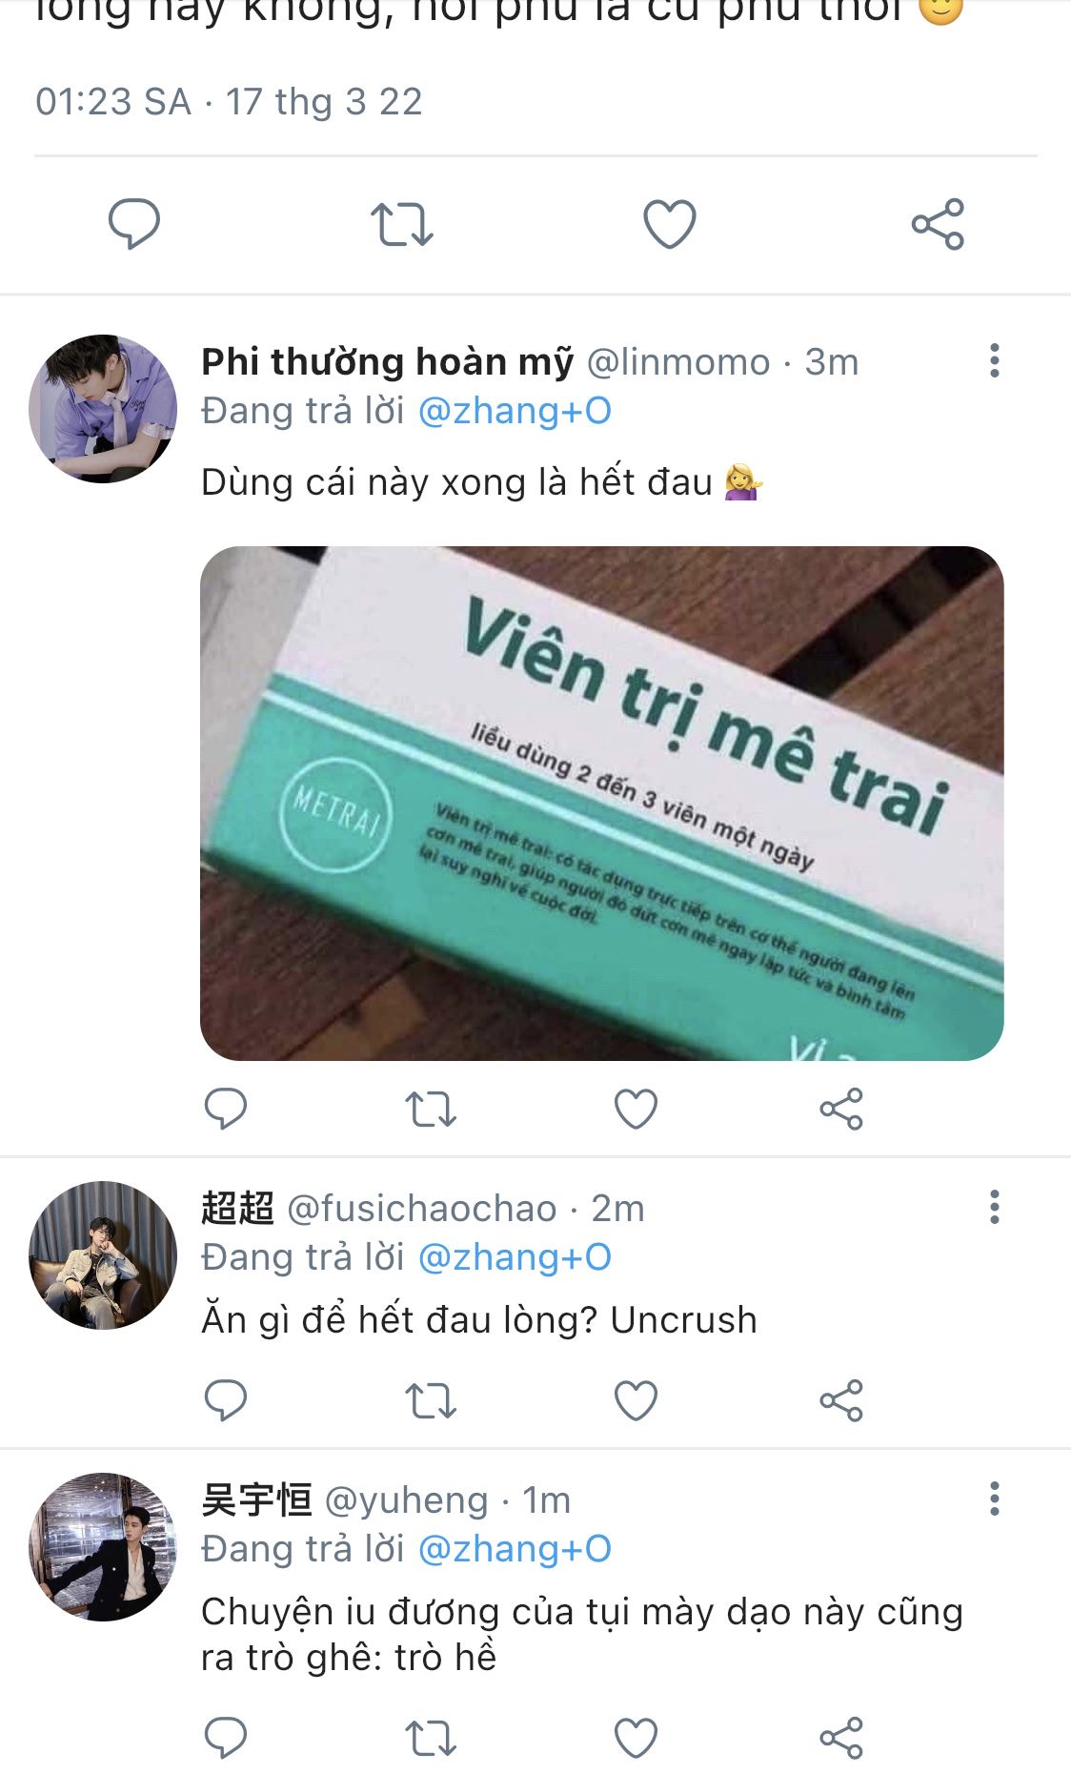Retweet the main tweet at top
The height and width of the screenshot is (1774, 1071).
(402, 225)
